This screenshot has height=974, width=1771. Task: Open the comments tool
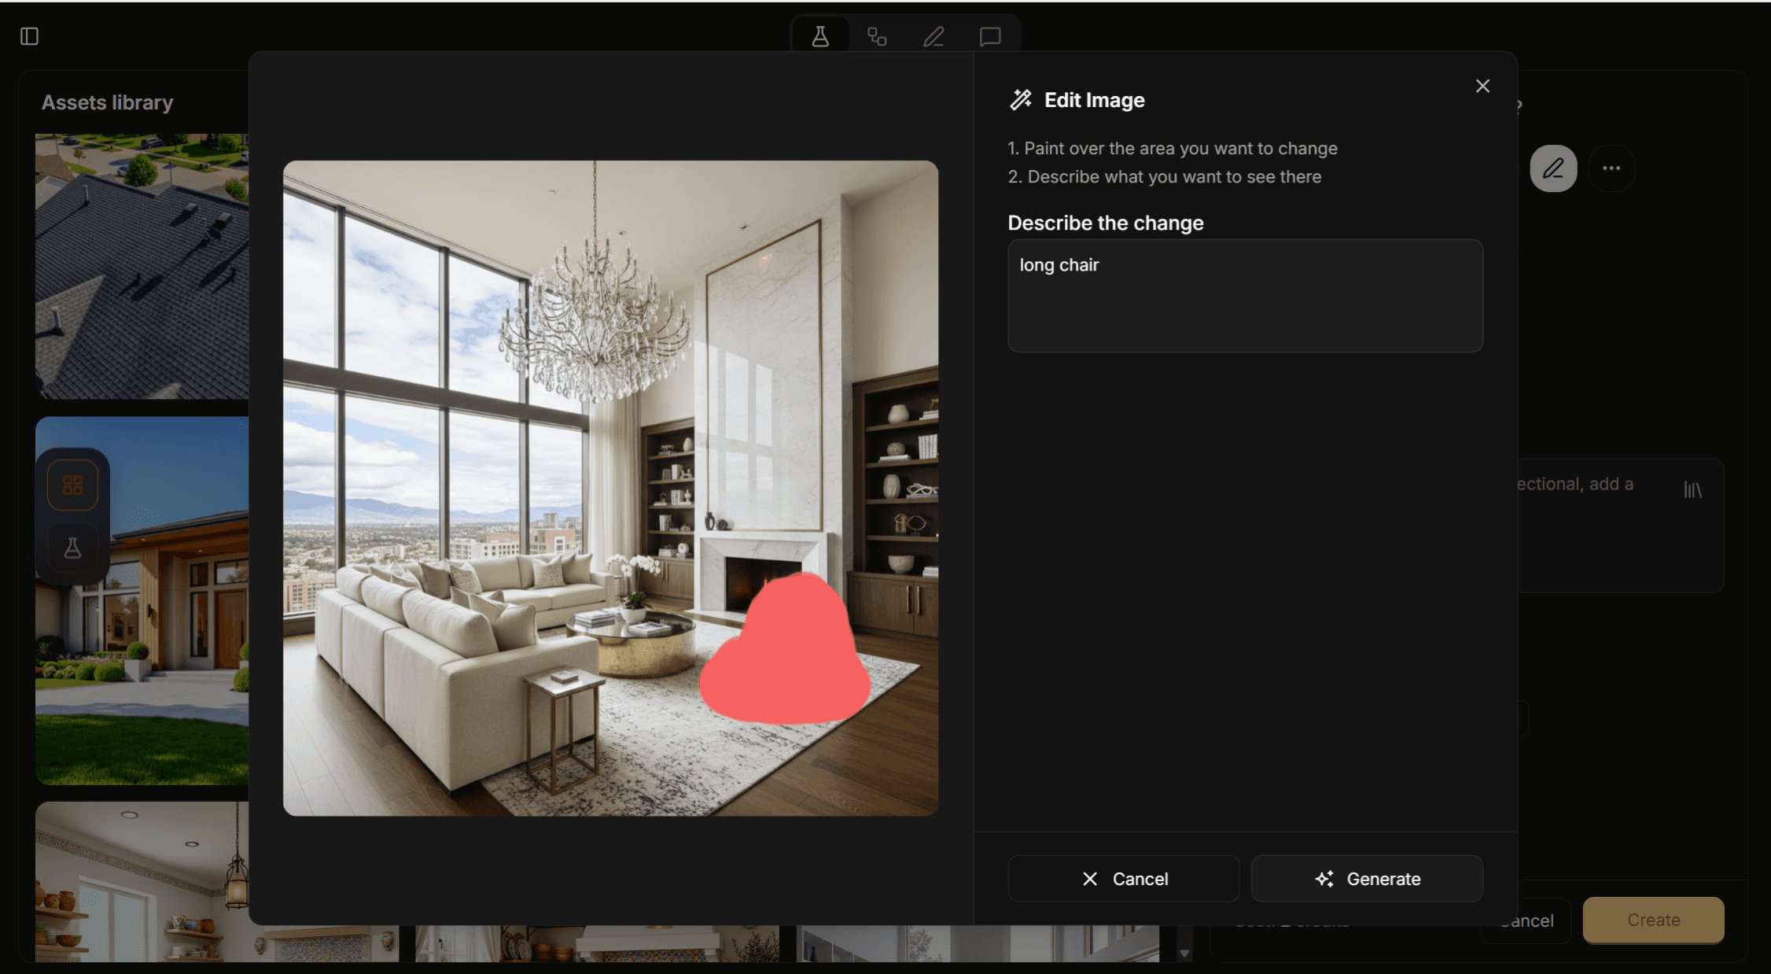click(x=990, y=35)
